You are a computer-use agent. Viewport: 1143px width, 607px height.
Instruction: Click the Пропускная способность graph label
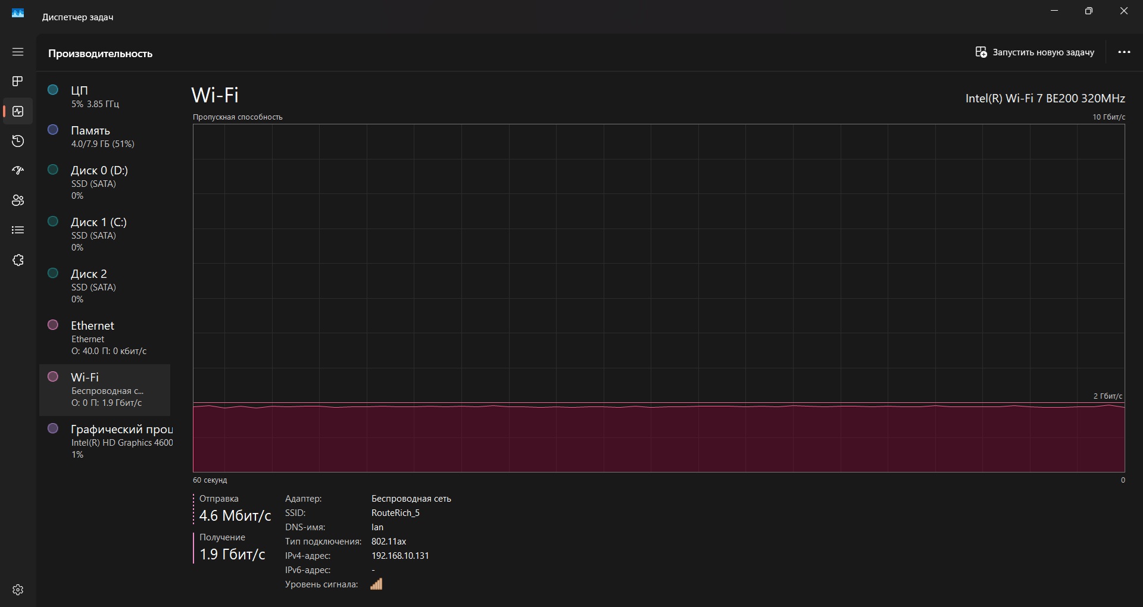click(x=238, y=117)
